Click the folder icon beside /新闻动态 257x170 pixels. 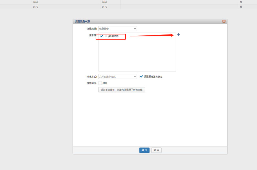(x=106, y=36)
